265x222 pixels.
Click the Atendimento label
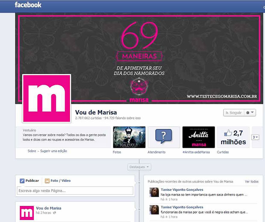point(156,152)
